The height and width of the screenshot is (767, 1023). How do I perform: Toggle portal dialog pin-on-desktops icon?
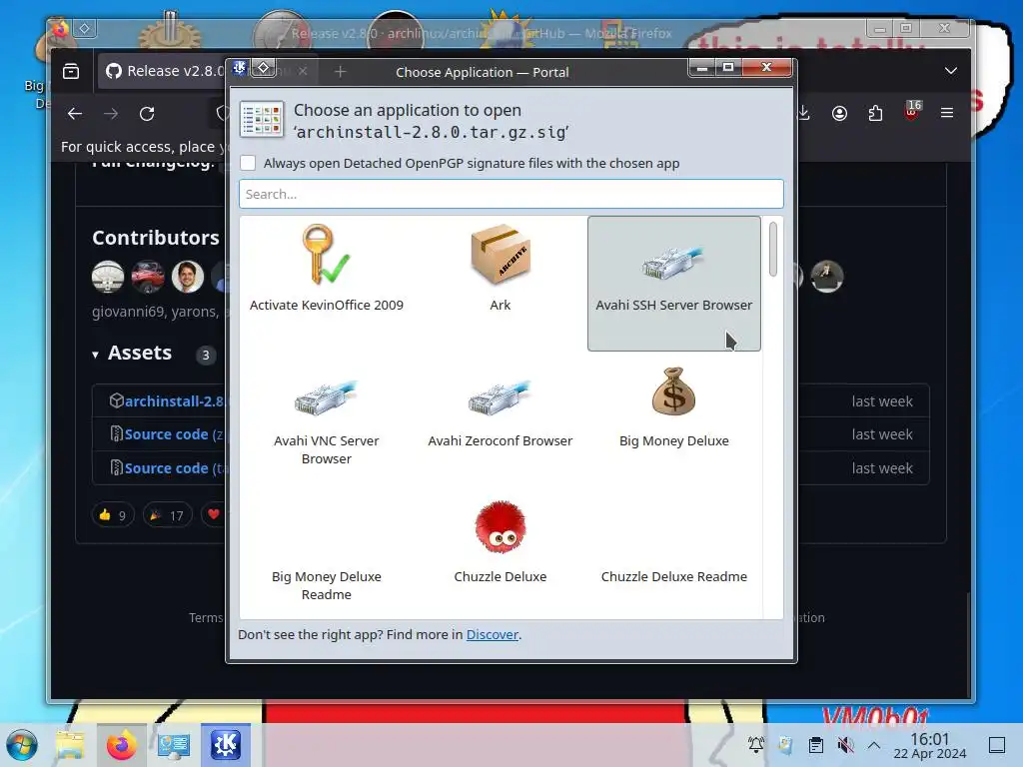pyautogui.click(x=263, y=67)
